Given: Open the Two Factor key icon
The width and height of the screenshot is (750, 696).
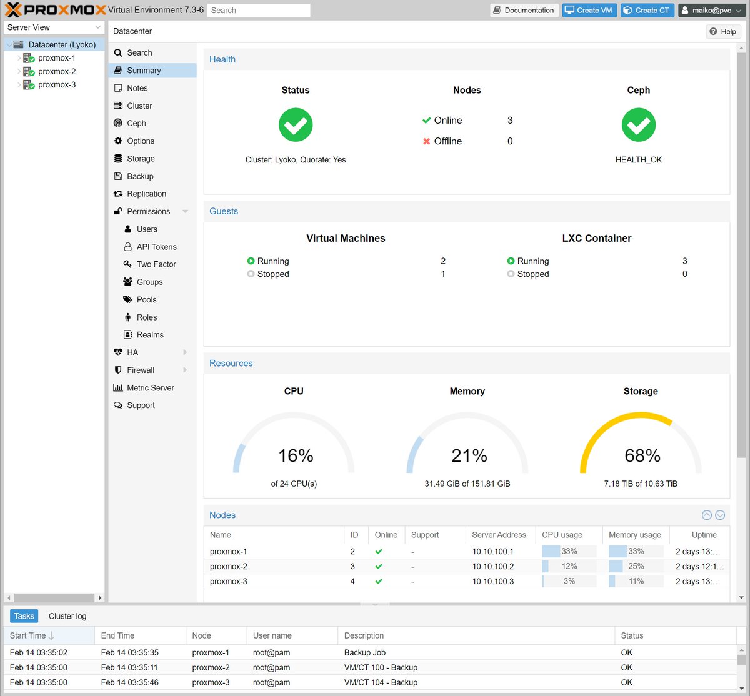Looking at the screenshot, I should click(128, 264).
